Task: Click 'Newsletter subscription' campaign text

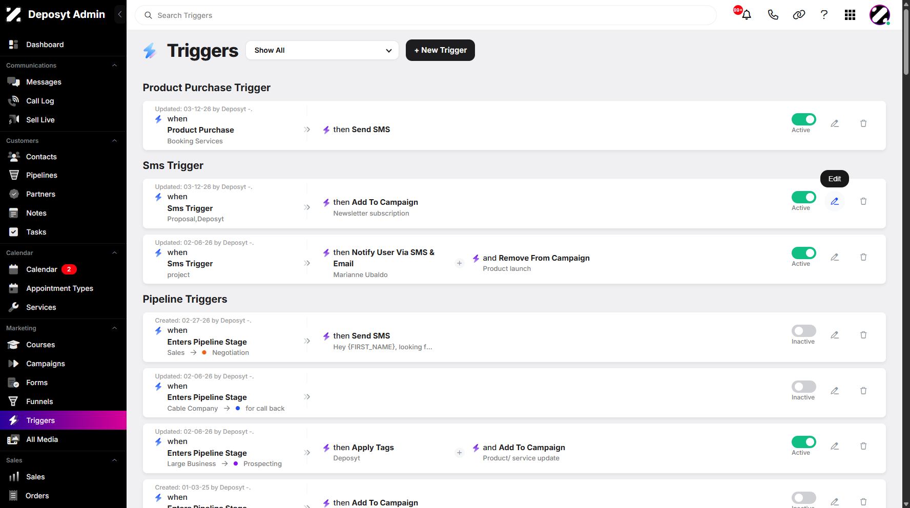Action: pos(371,214)
